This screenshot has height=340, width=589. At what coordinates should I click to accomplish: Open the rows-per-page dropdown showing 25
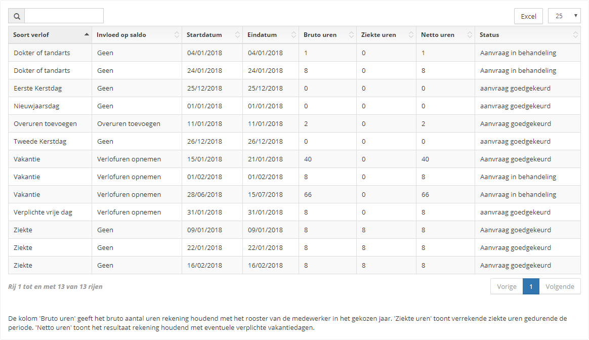point(564,16)
